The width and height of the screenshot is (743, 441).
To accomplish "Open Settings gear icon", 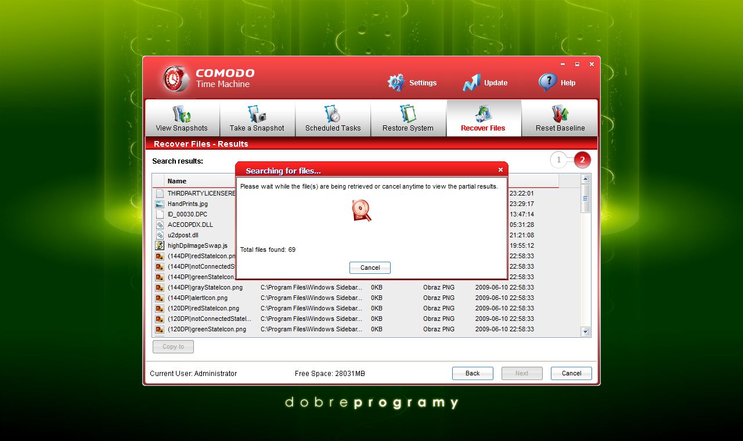I will pyautogui.click(x=396, y=82).
